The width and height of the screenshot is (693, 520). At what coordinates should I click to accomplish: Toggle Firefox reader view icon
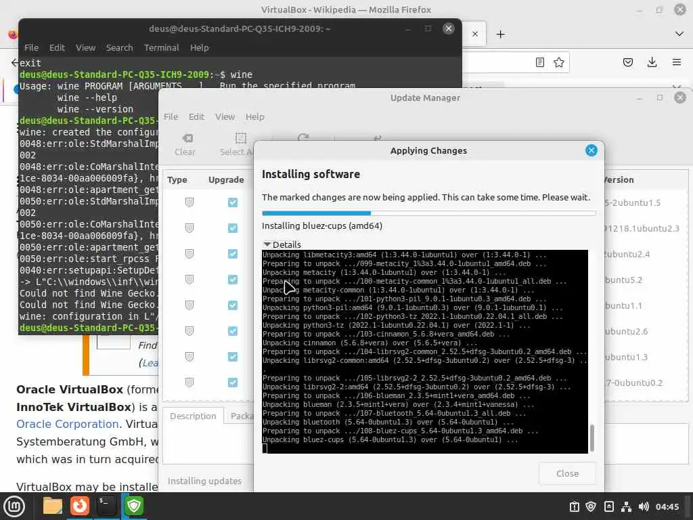tap(539, 62)
